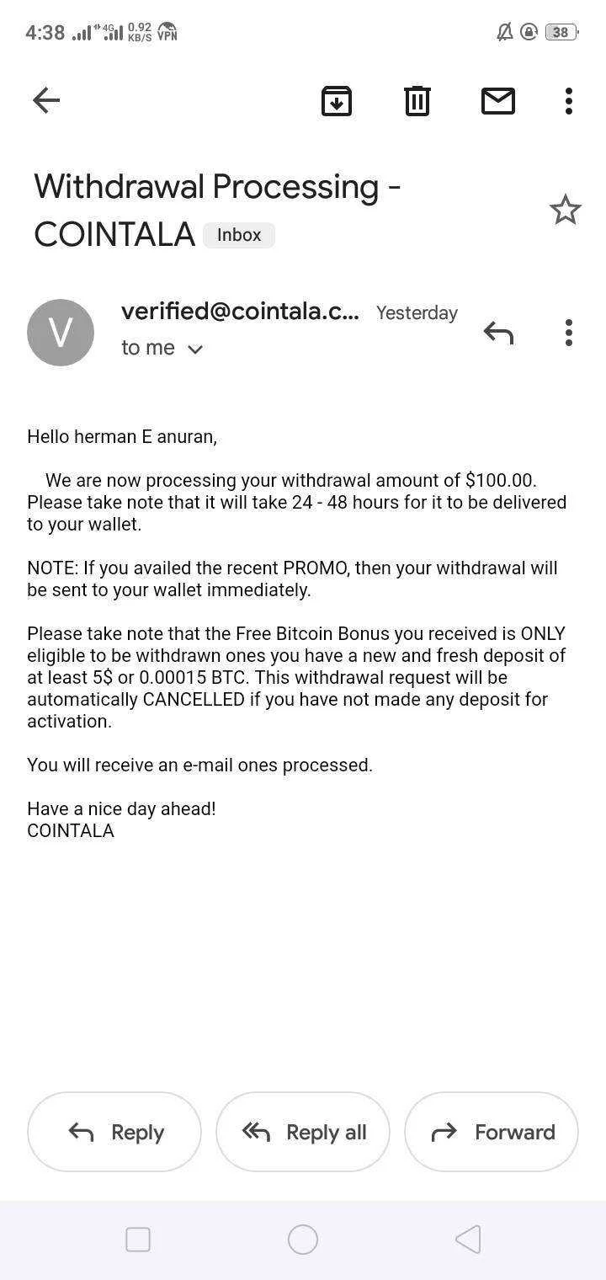Image resolution: width=606 pixels, height=1280 pixels.
Task: Tap the 'Yesterday' timestamp
Action: pos(417,313)
